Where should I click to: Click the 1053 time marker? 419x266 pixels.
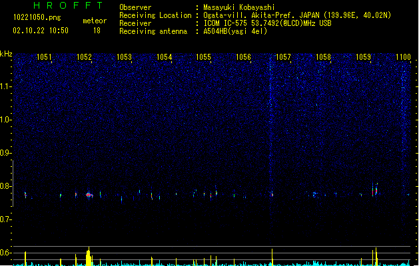click(125, 57)
